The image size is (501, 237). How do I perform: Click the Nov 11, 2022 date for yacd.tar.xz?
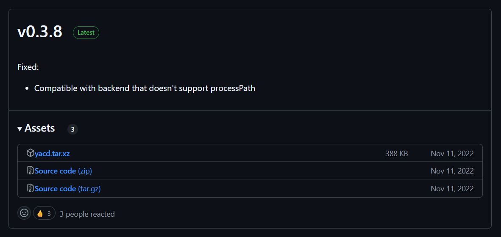click(452, 154)
